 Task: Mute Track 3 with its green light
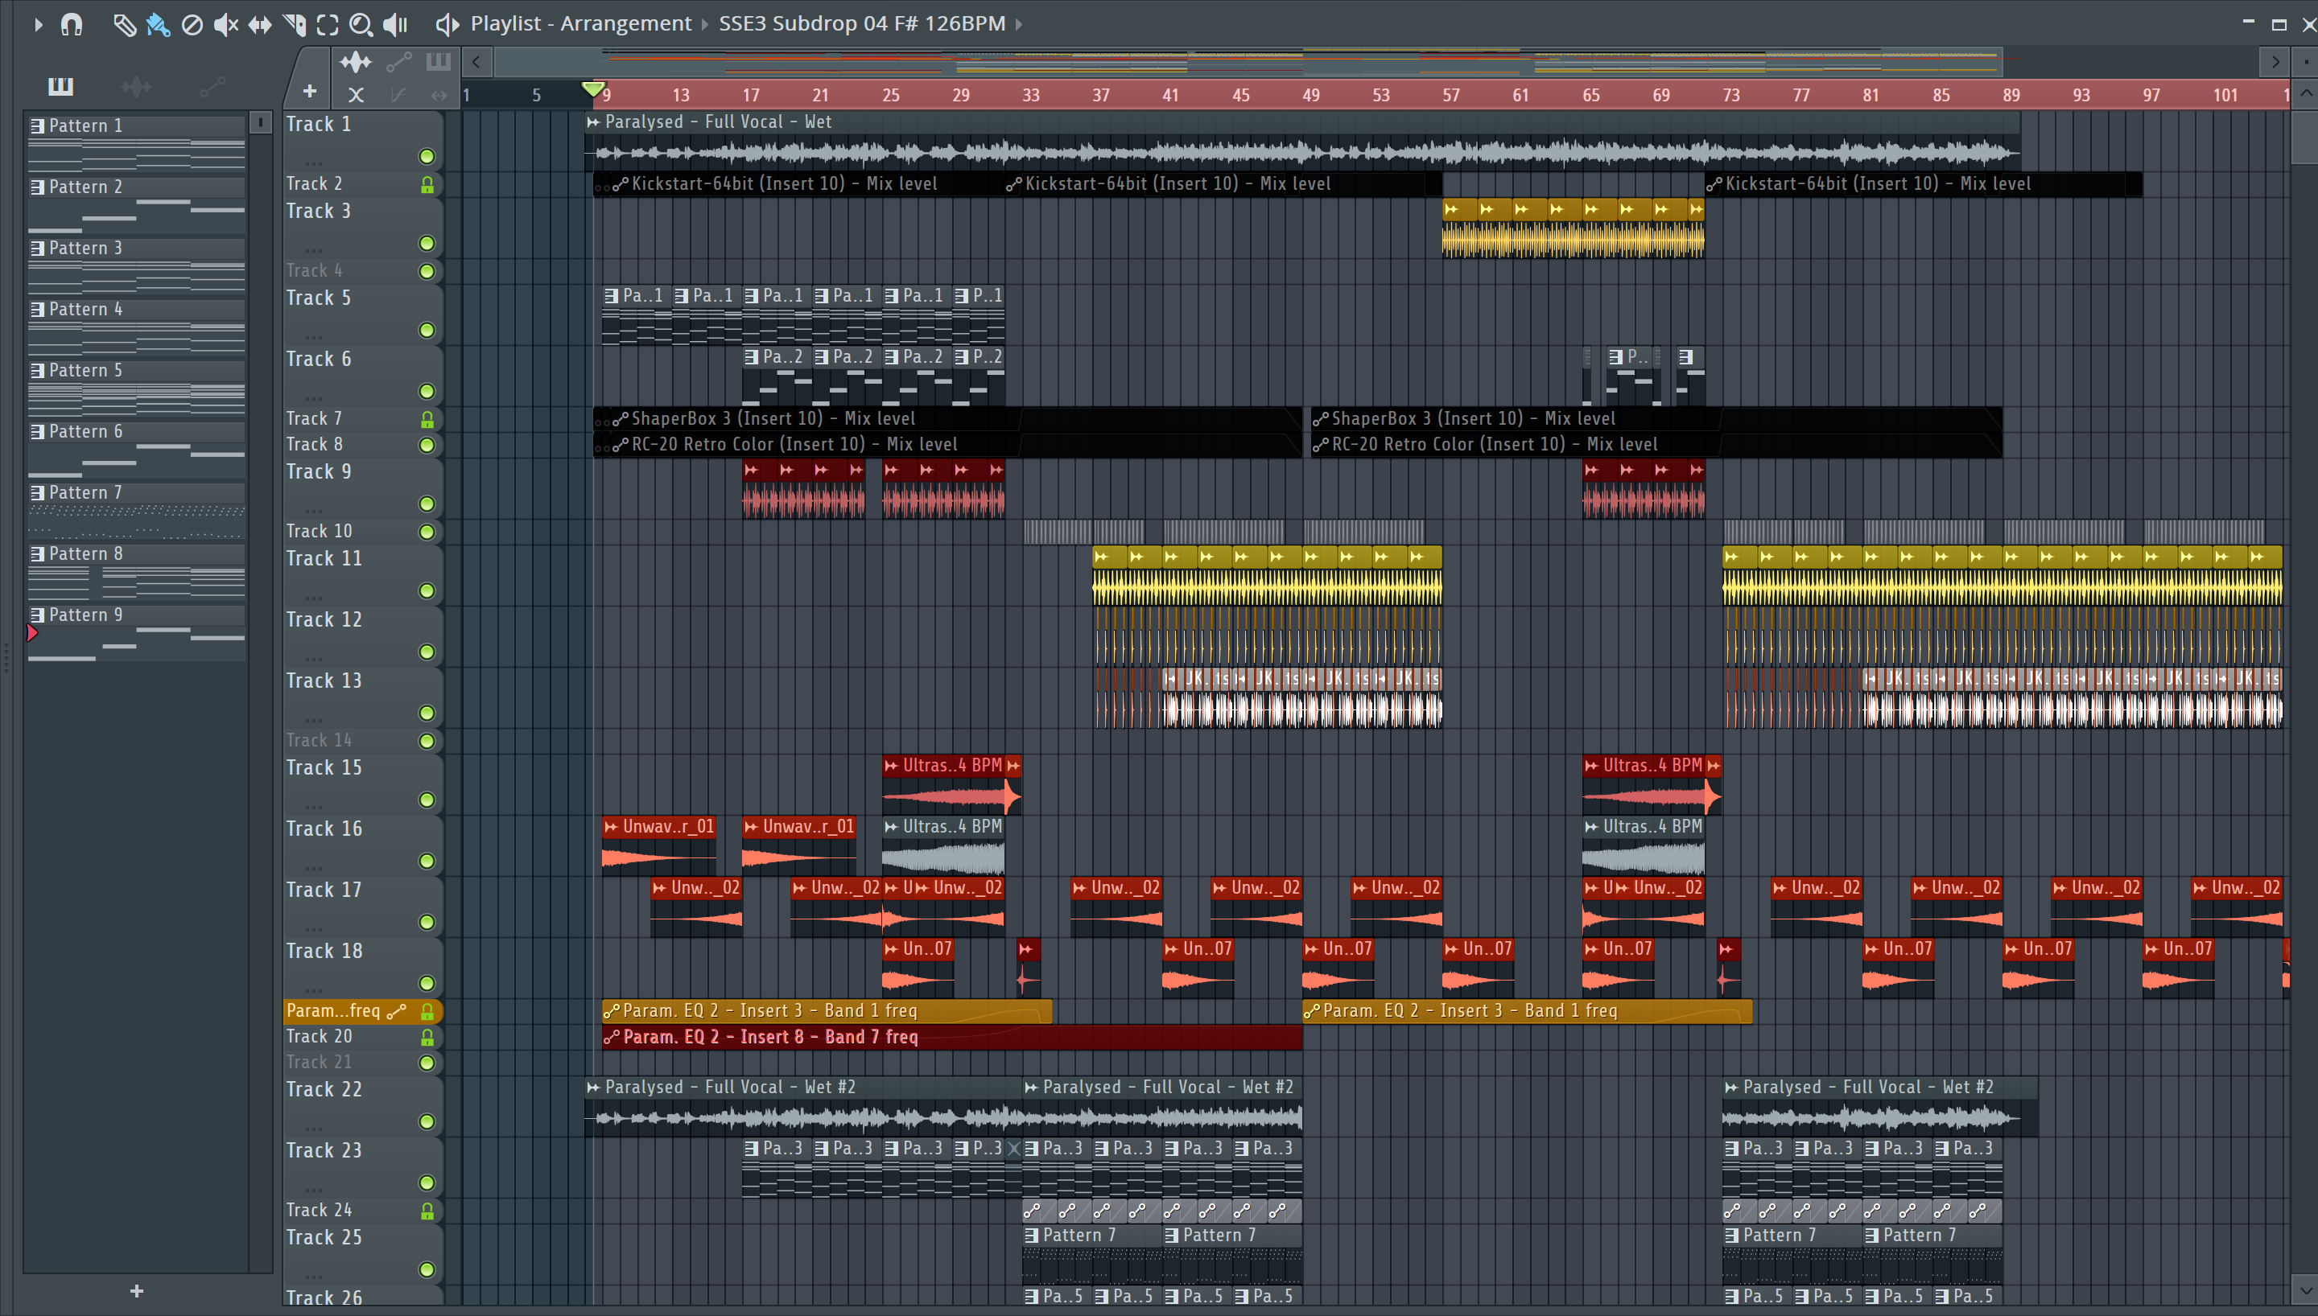[x=427, y=243]
